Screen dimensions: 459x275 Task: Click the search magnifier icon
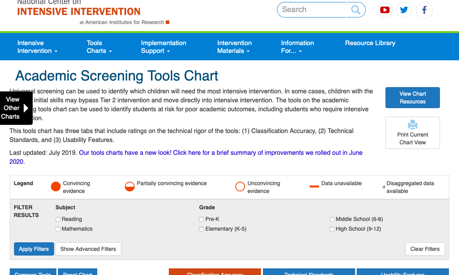pos(356,10)
